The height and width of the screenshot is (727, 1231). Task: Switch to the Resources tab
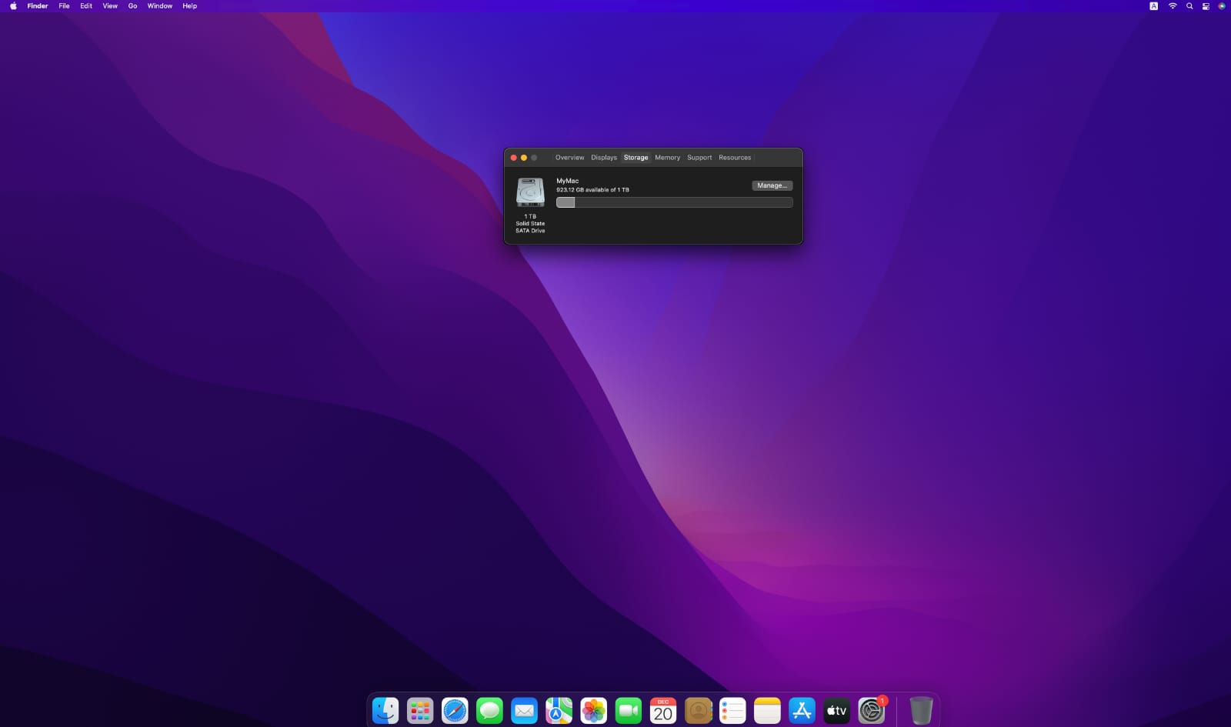pyautogui.click(x=735, y=158)
